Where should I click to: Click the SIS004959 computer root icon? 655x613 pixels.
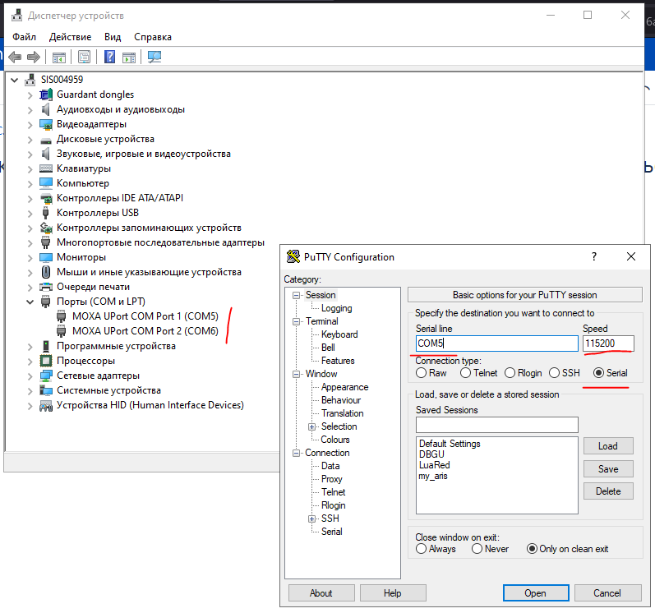click(x=30, y=80)
